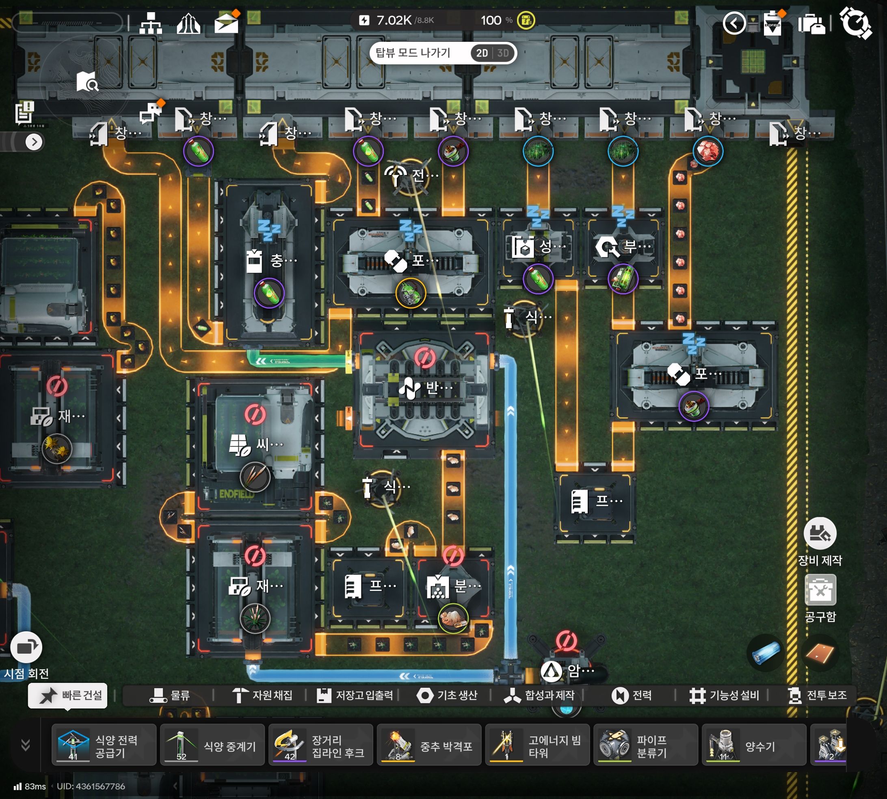Click the UID: 4361567786 text
Image resolution: width=887 pixels, height=799 pixels.
tap(91, 786)
